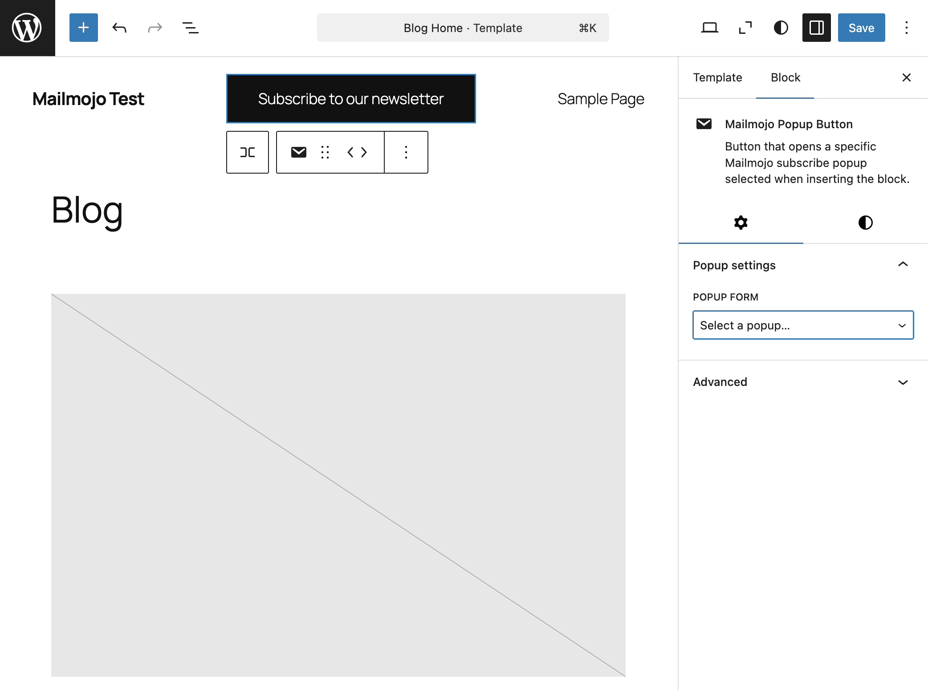Screen dimensions: 928x690
Task: Open the document overview list view
Action: [x=191, y=28]
